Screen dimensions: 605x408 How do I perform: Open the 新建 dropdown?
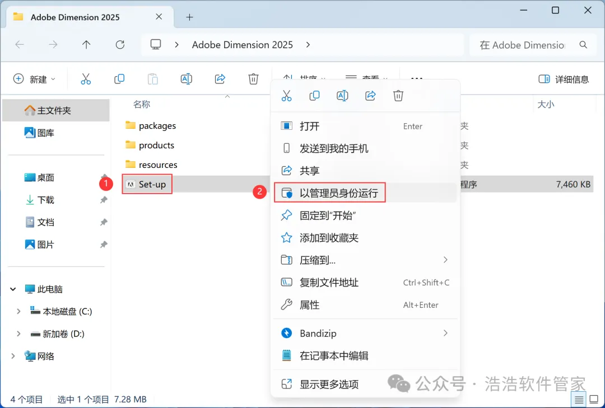(34, 79)
